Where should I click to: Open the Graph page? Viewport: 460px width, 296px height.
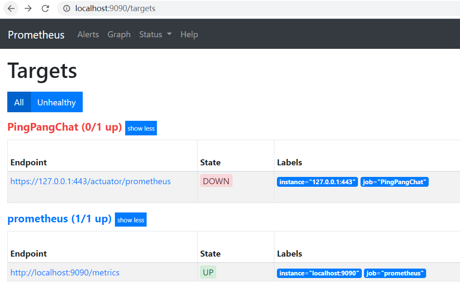119,35
